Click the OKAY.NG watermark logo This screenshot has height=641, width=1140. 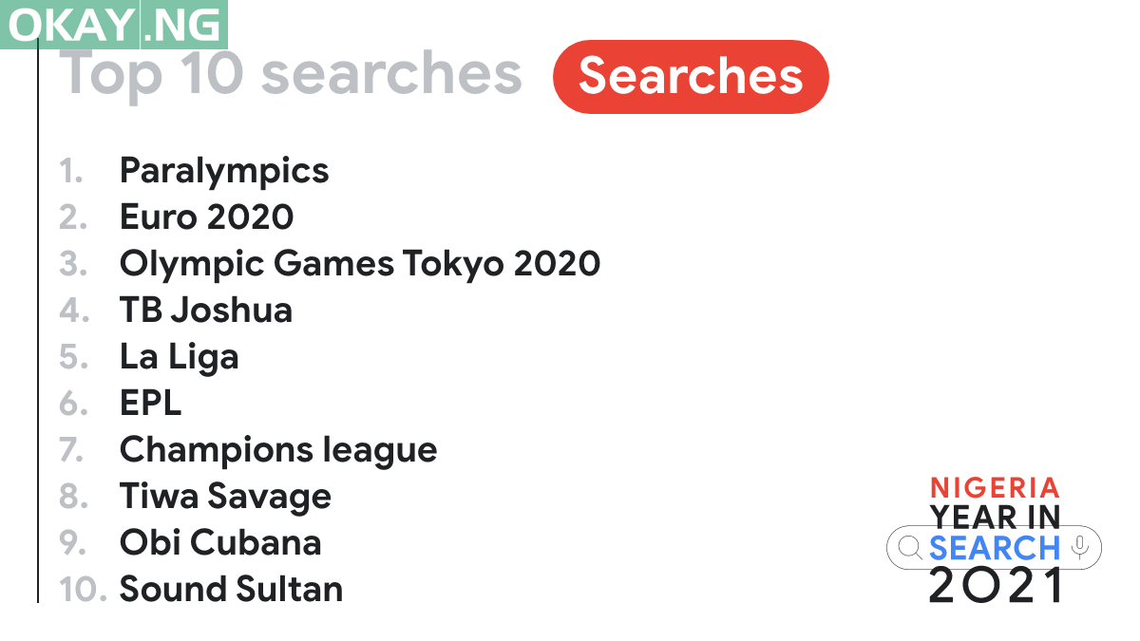coord(114,26)
